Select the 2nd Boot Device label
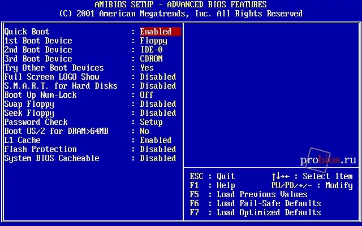The width and height of the screenshot is (362, 226). 38,50
